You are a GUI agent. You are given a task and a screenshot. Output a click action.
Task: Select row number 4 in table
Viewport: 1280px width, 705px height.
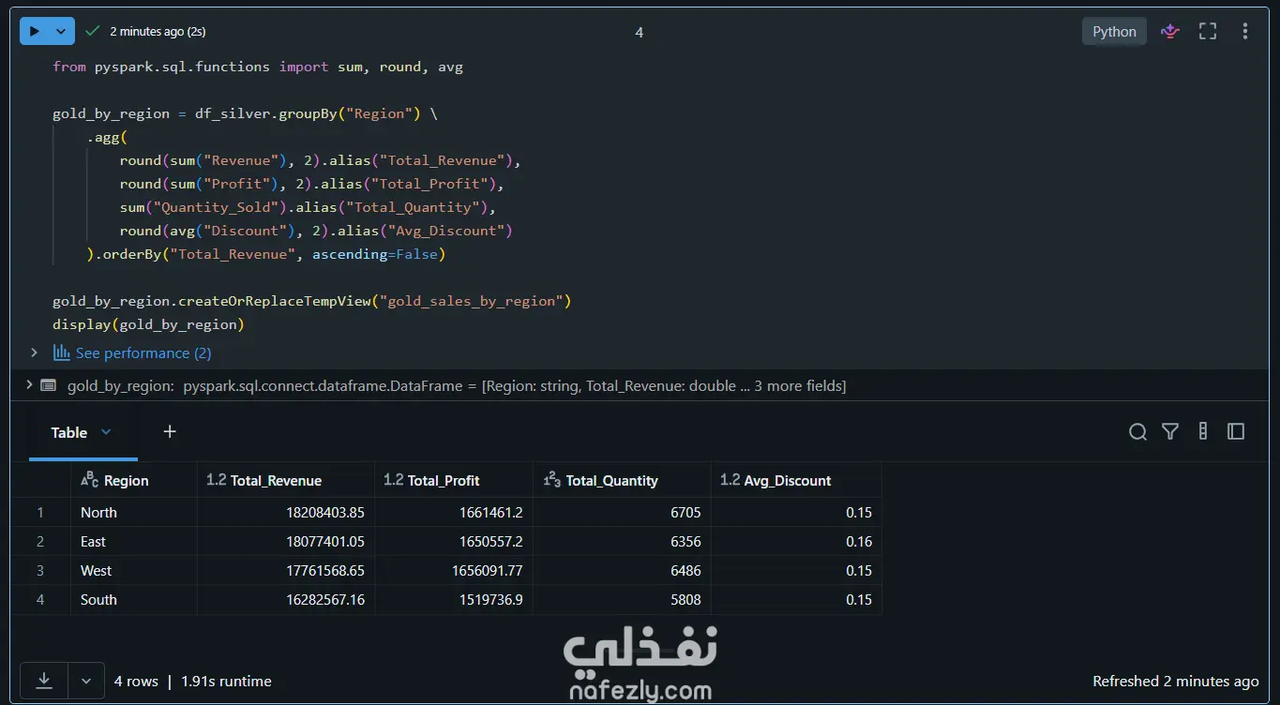pos(40,599)
